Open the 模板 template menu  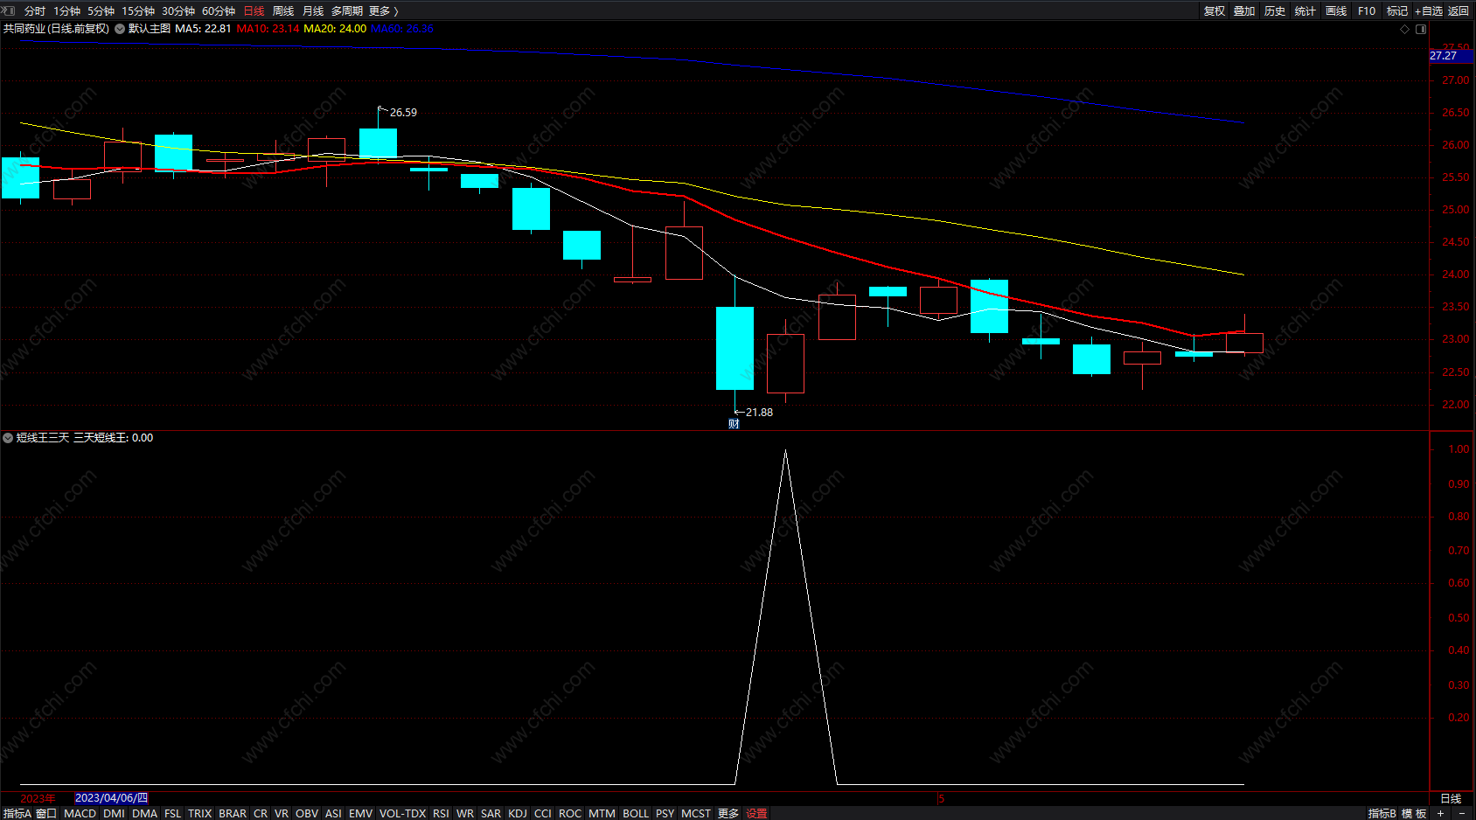[1414, 813]
